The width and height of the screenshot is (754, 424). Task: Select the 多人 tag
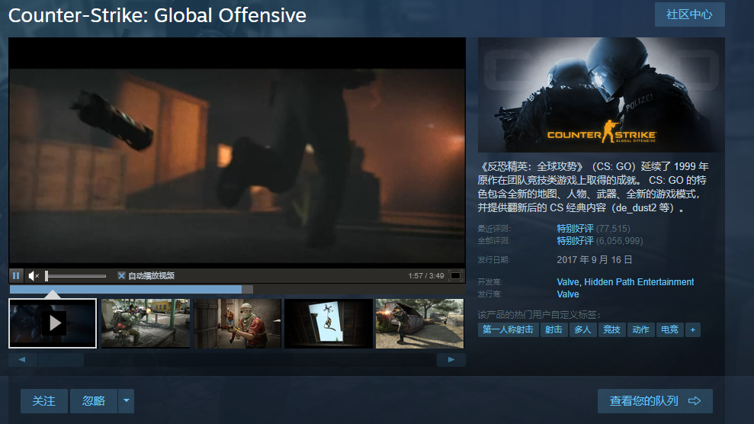coord(582,329)
